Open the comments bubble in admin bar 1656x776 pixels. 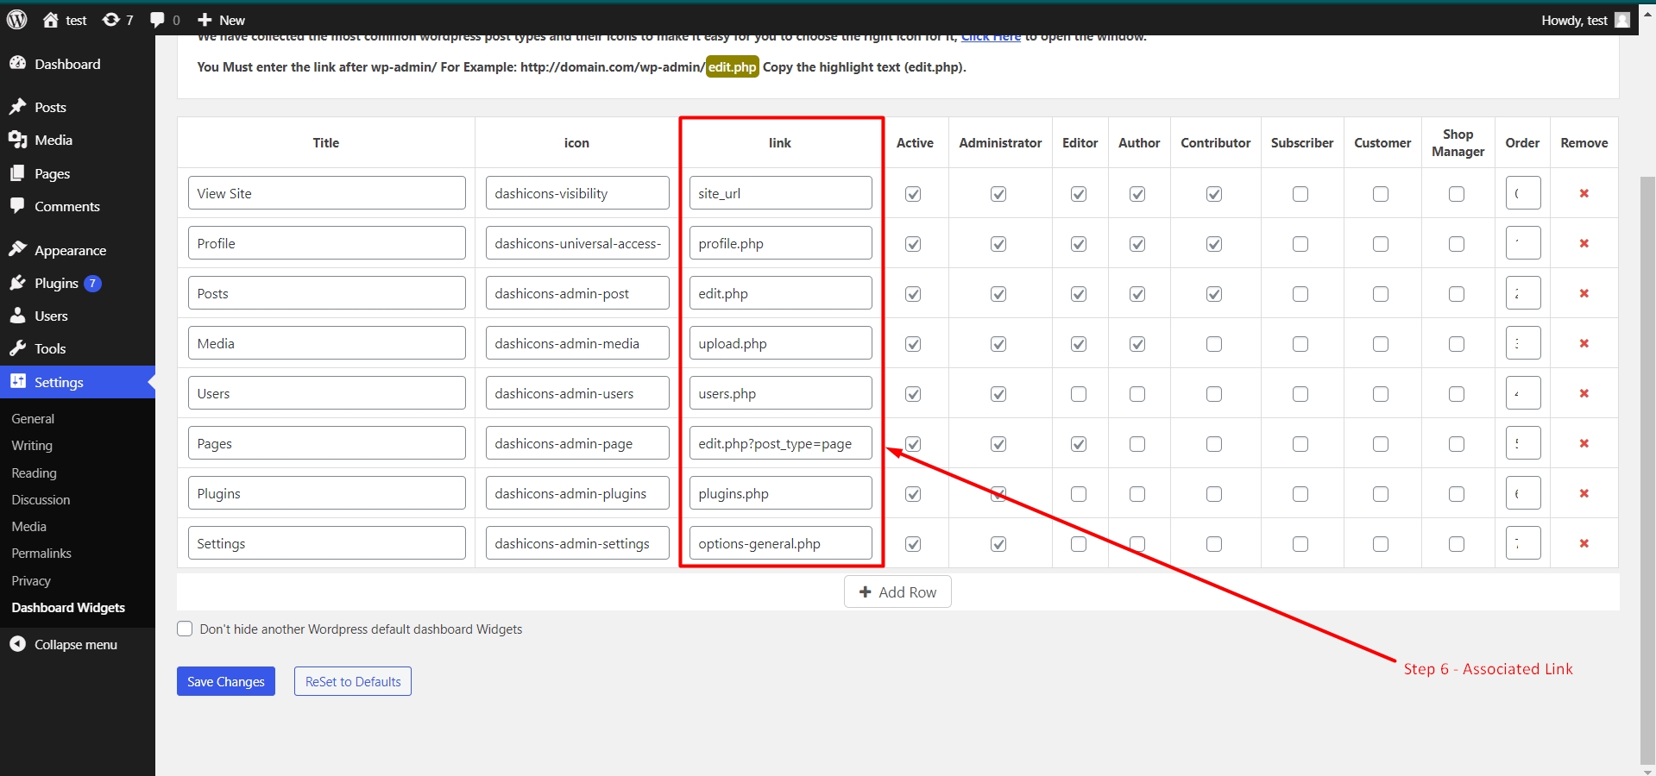click(157, 20)
